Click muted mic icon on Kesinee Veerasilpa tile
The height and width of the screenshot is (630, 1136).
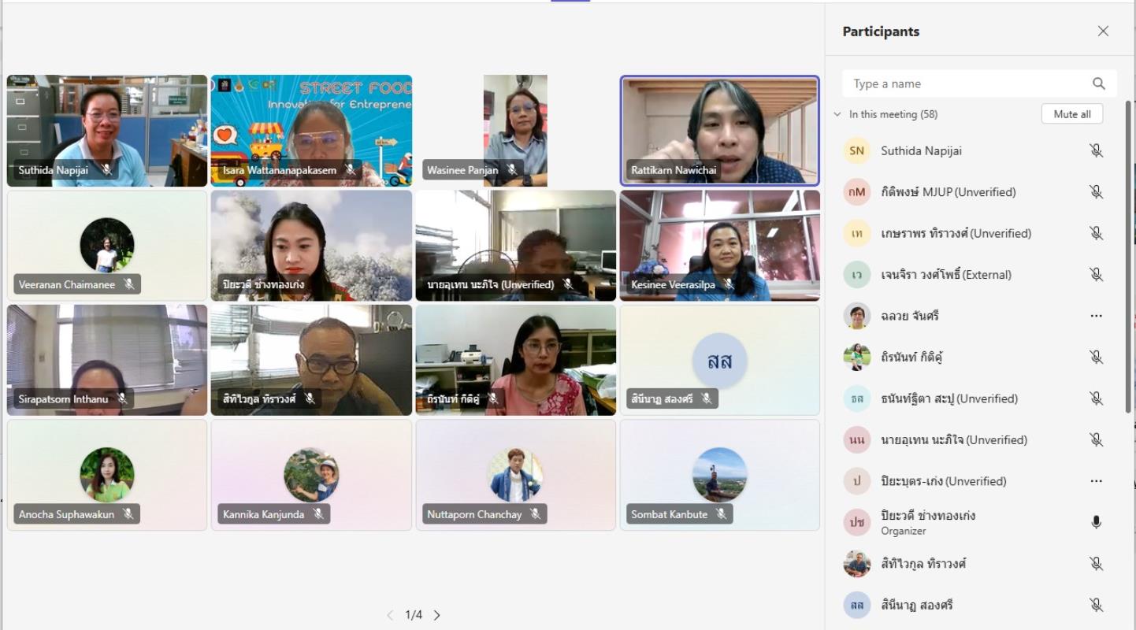(x=729, y=284)
